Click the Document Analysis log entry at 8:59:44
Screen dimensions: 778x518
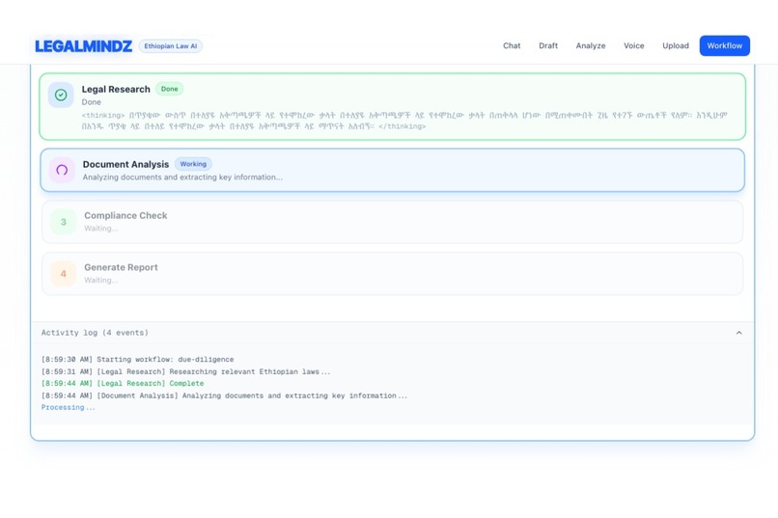point(224,395)
